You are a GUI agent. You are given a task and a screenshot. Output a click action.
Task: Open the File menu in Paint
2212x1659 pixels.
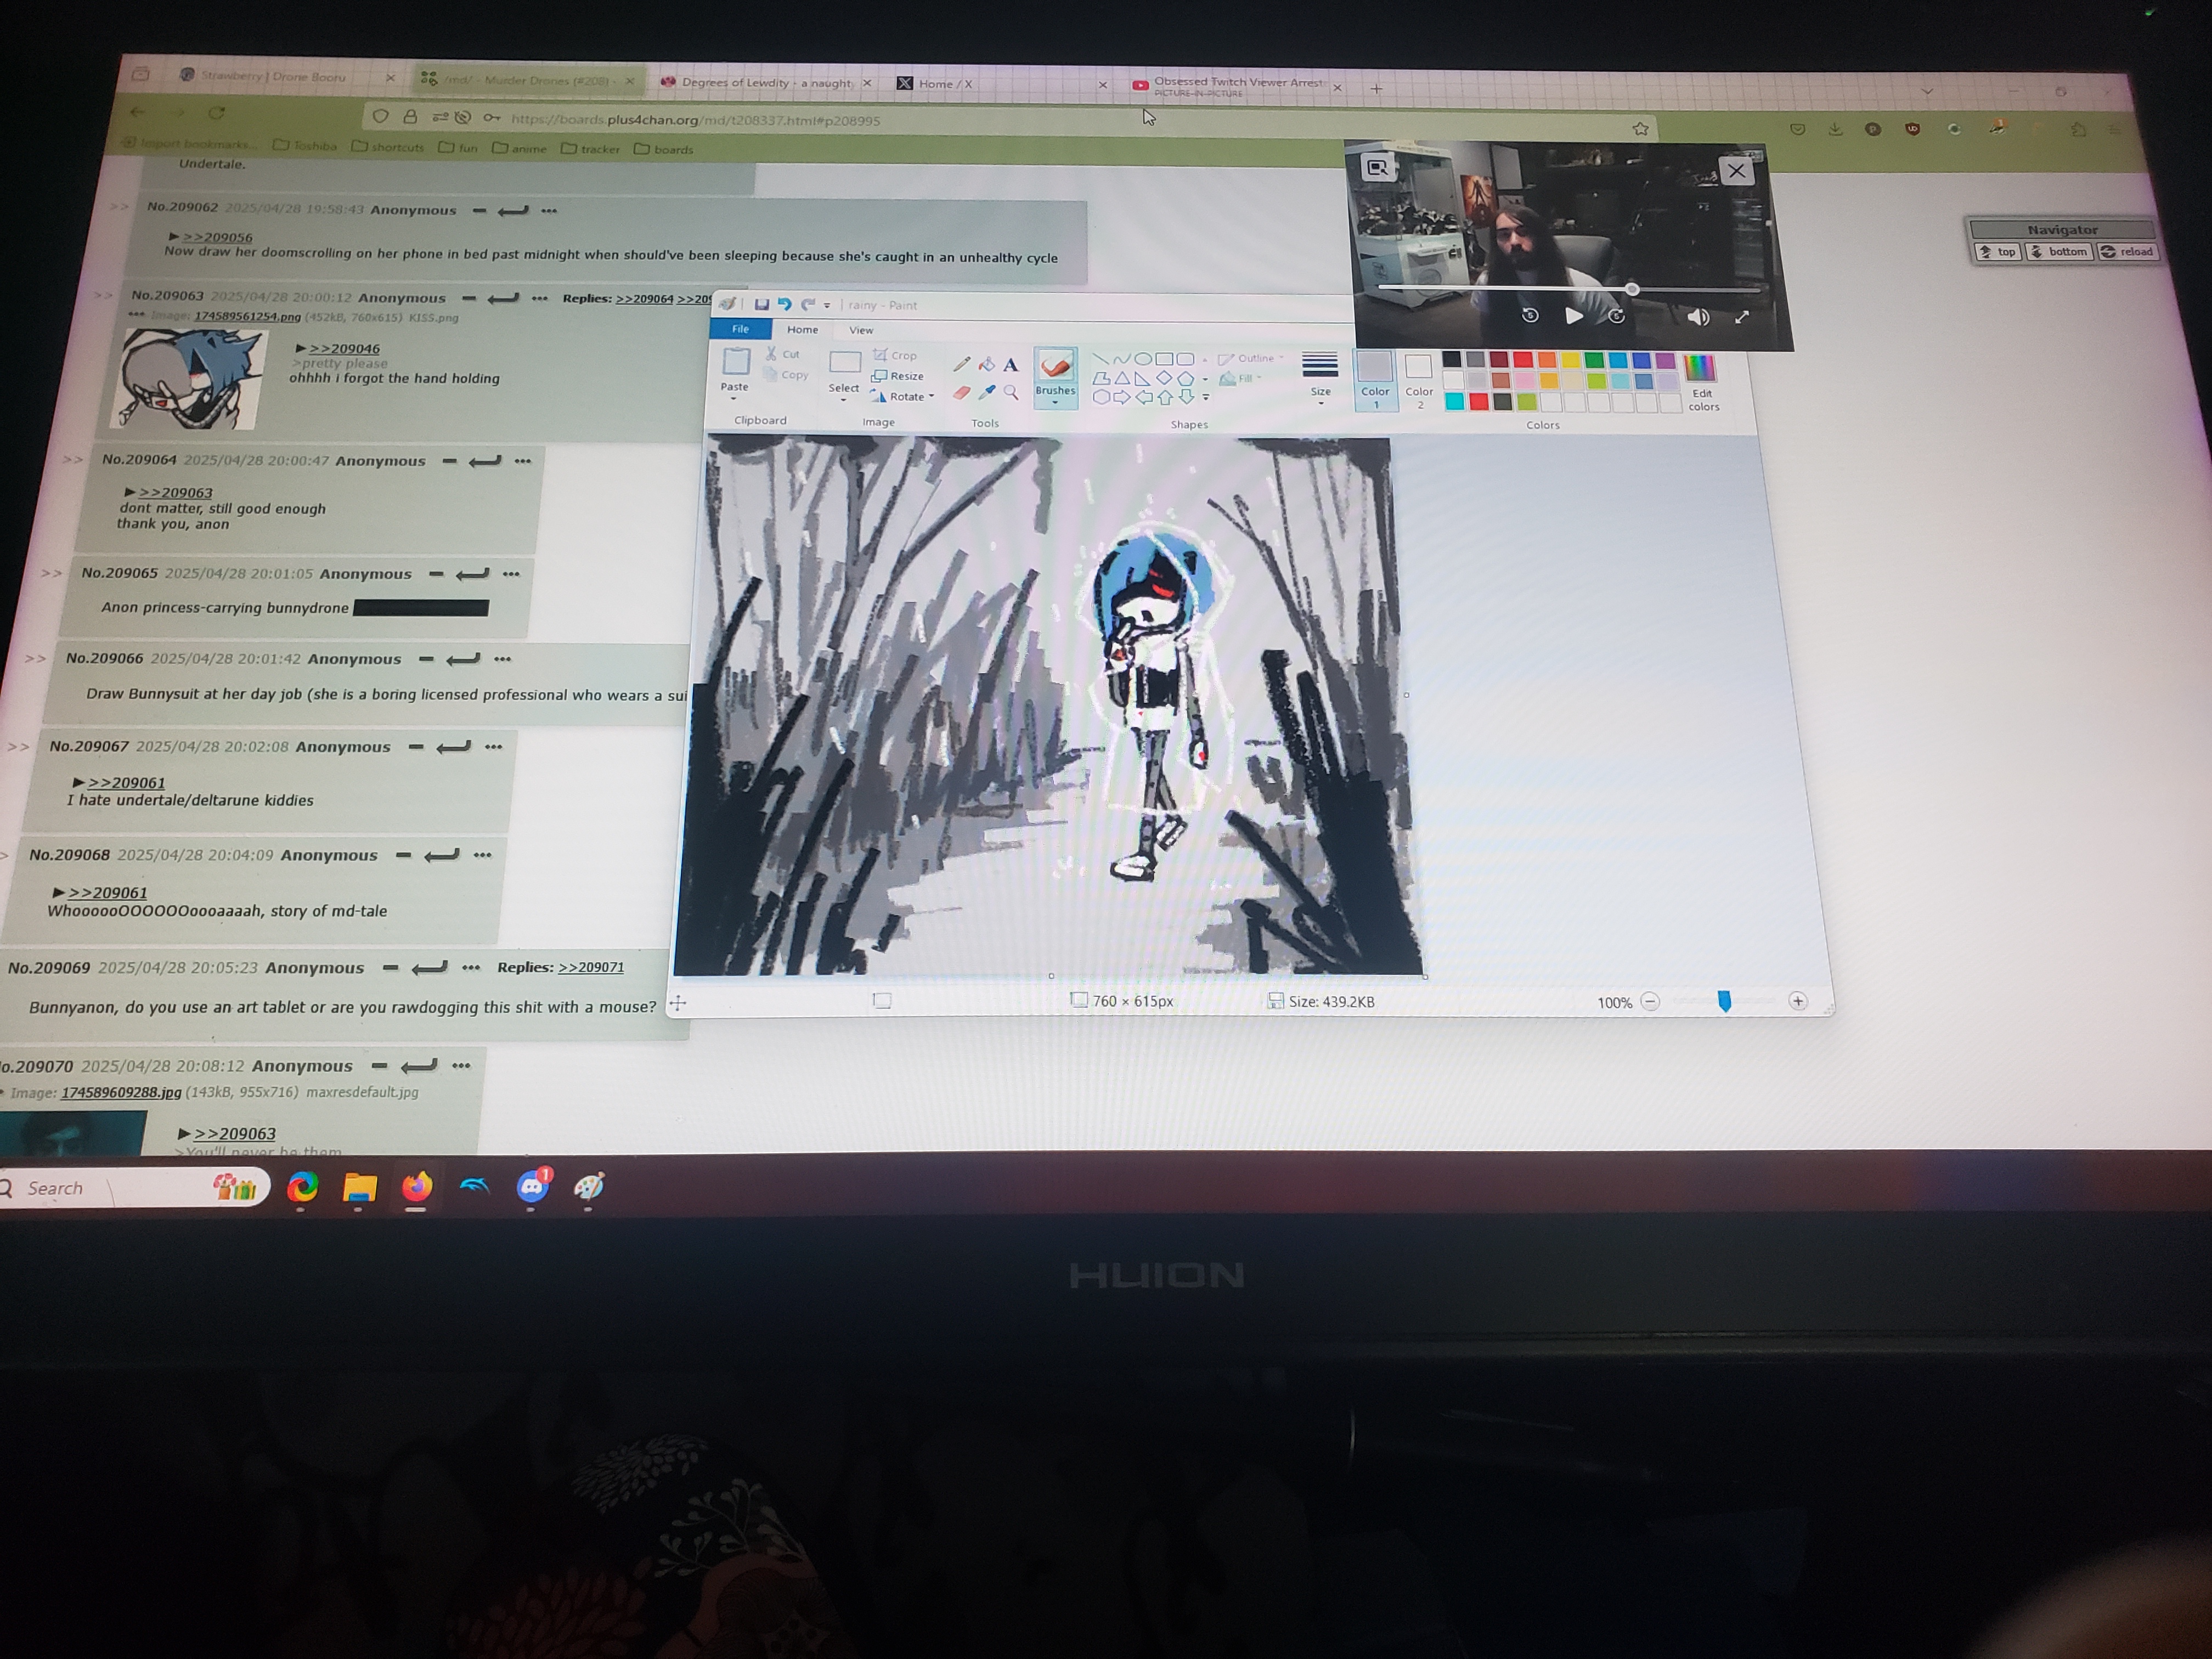(x=740, y=329)
